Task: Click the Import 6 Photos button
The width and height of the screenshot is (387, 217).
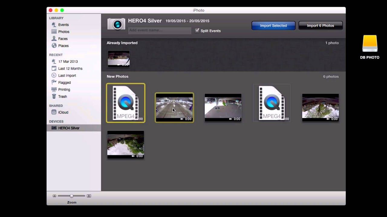Action: [x=320, y=26]
